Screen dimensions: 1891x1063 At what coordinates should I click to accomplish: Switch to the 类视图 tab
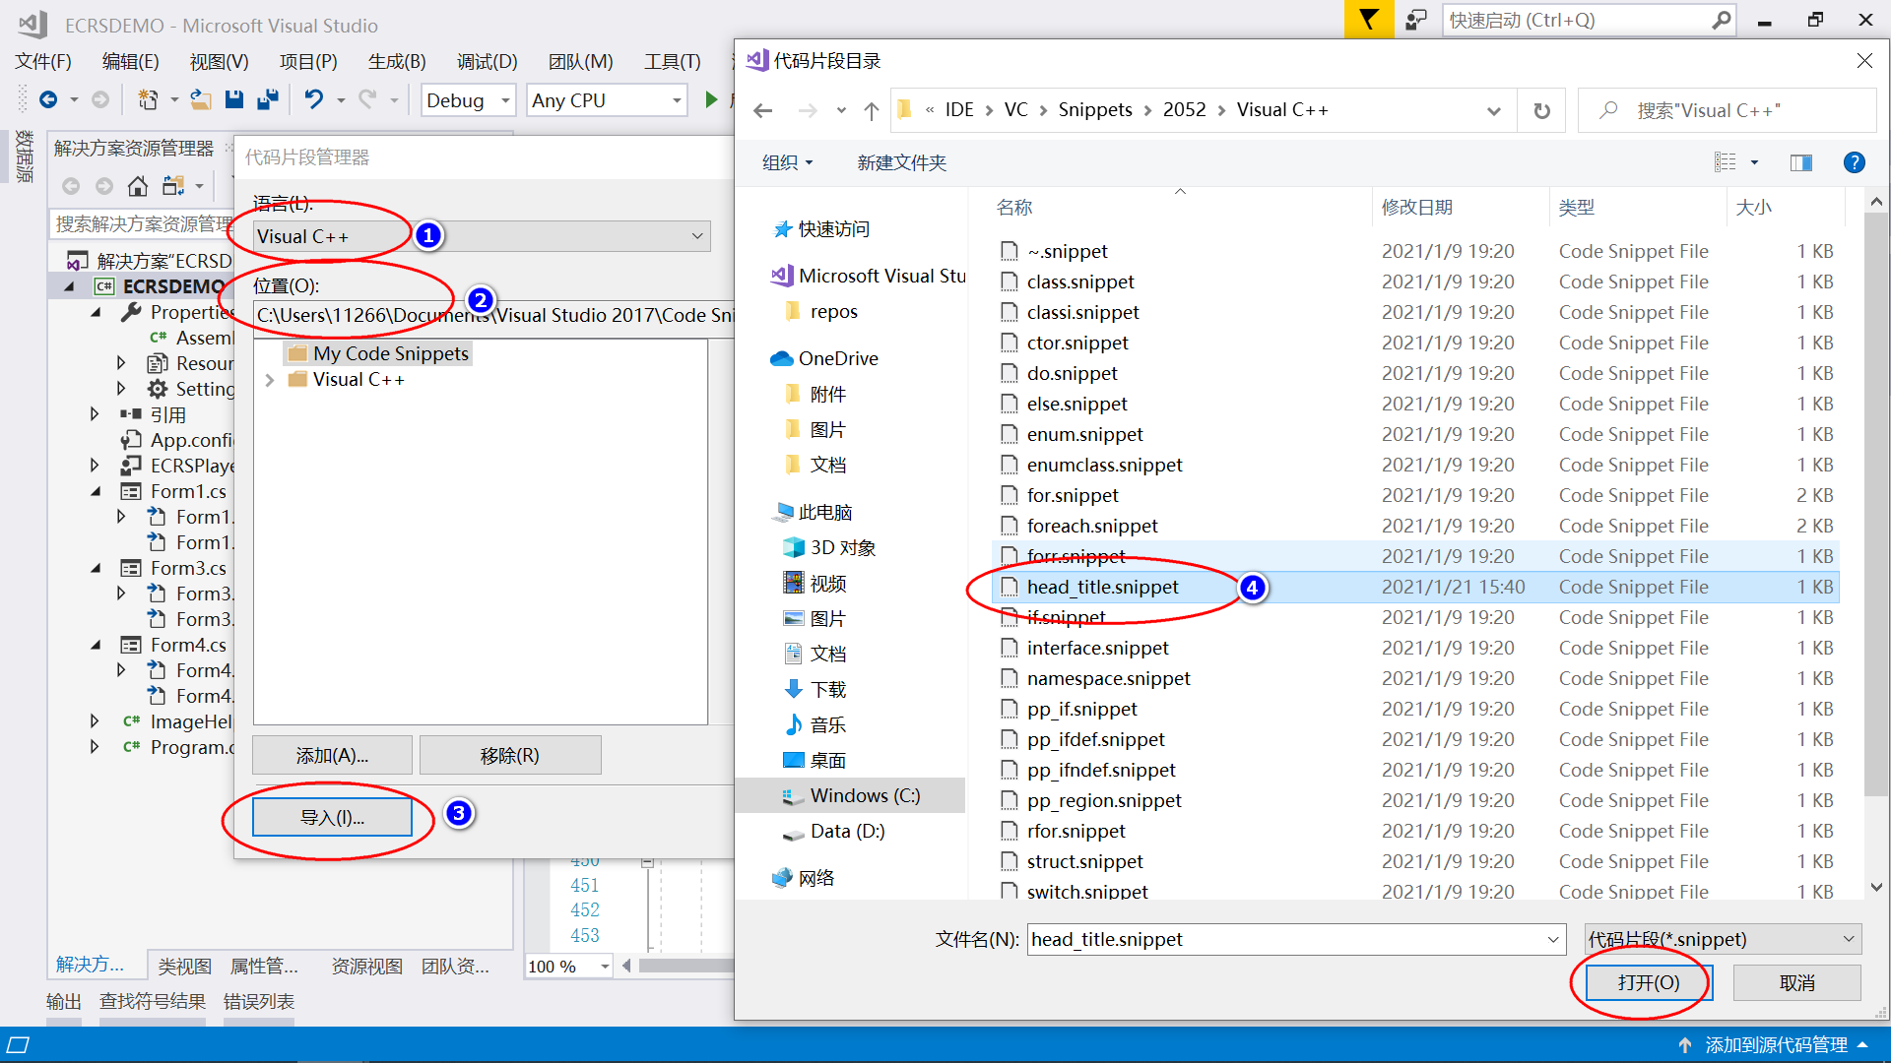coord(184,967)
